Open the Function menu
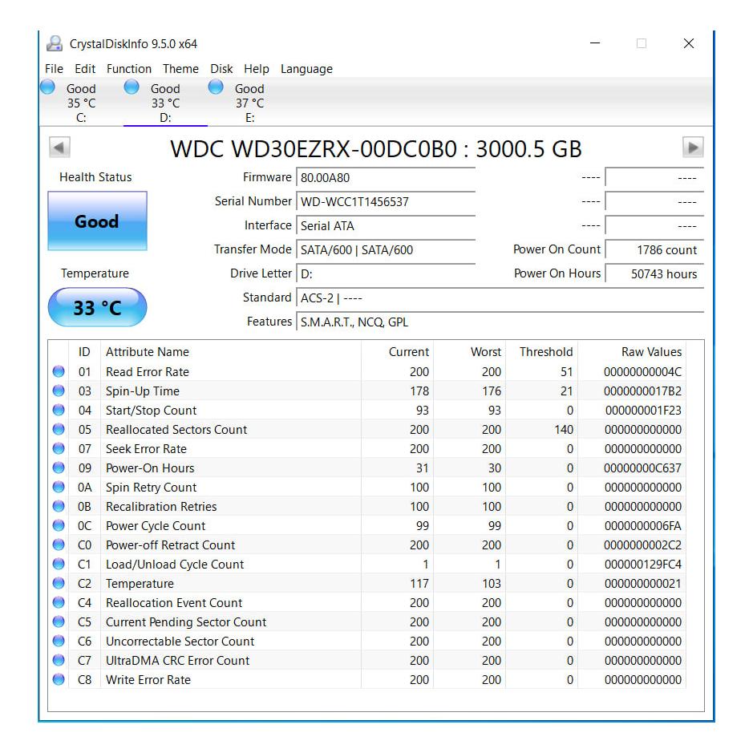This screenshot has width=753, height=753. (x=128, y=69)
